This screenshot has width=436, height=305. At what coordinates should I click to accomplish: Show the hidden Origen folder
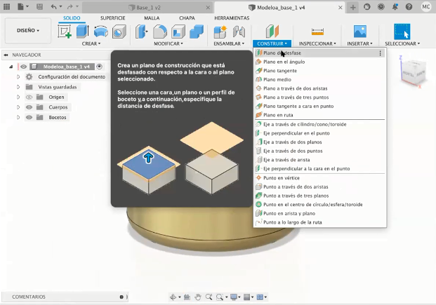(x=29, y=97)
